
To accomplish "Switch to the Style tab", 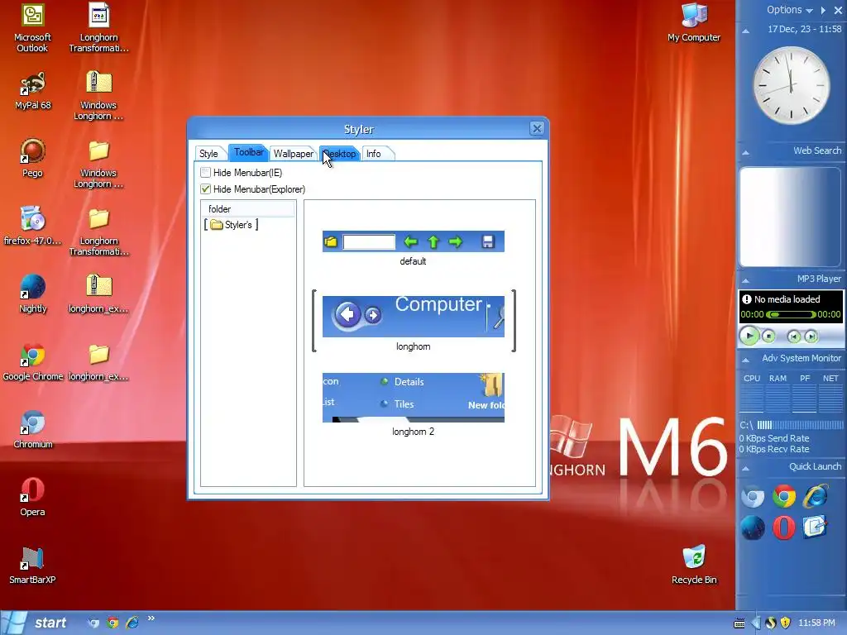I will [x=209, y=154].
